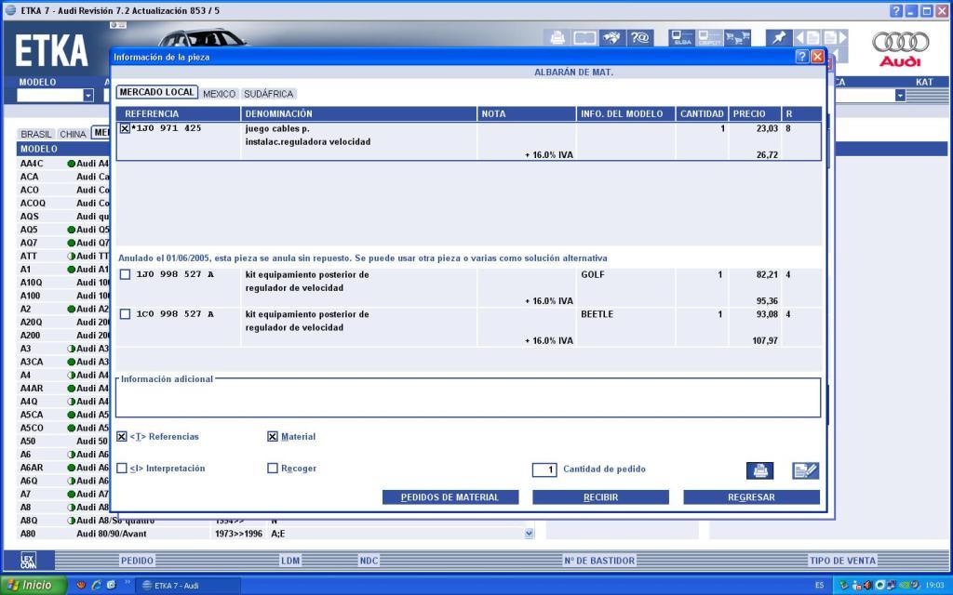Click the REFERENCIA column header

pos(178,113)
